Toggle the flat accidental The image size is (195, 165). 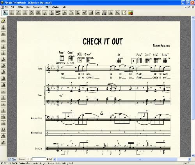coord(3,104)
